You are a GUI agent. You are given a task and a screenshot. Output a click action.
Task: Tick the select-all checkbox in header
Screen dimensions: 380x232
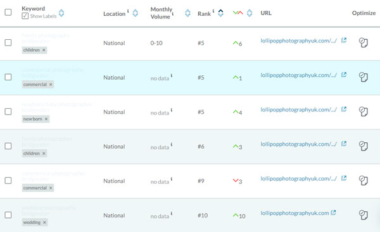8,12
